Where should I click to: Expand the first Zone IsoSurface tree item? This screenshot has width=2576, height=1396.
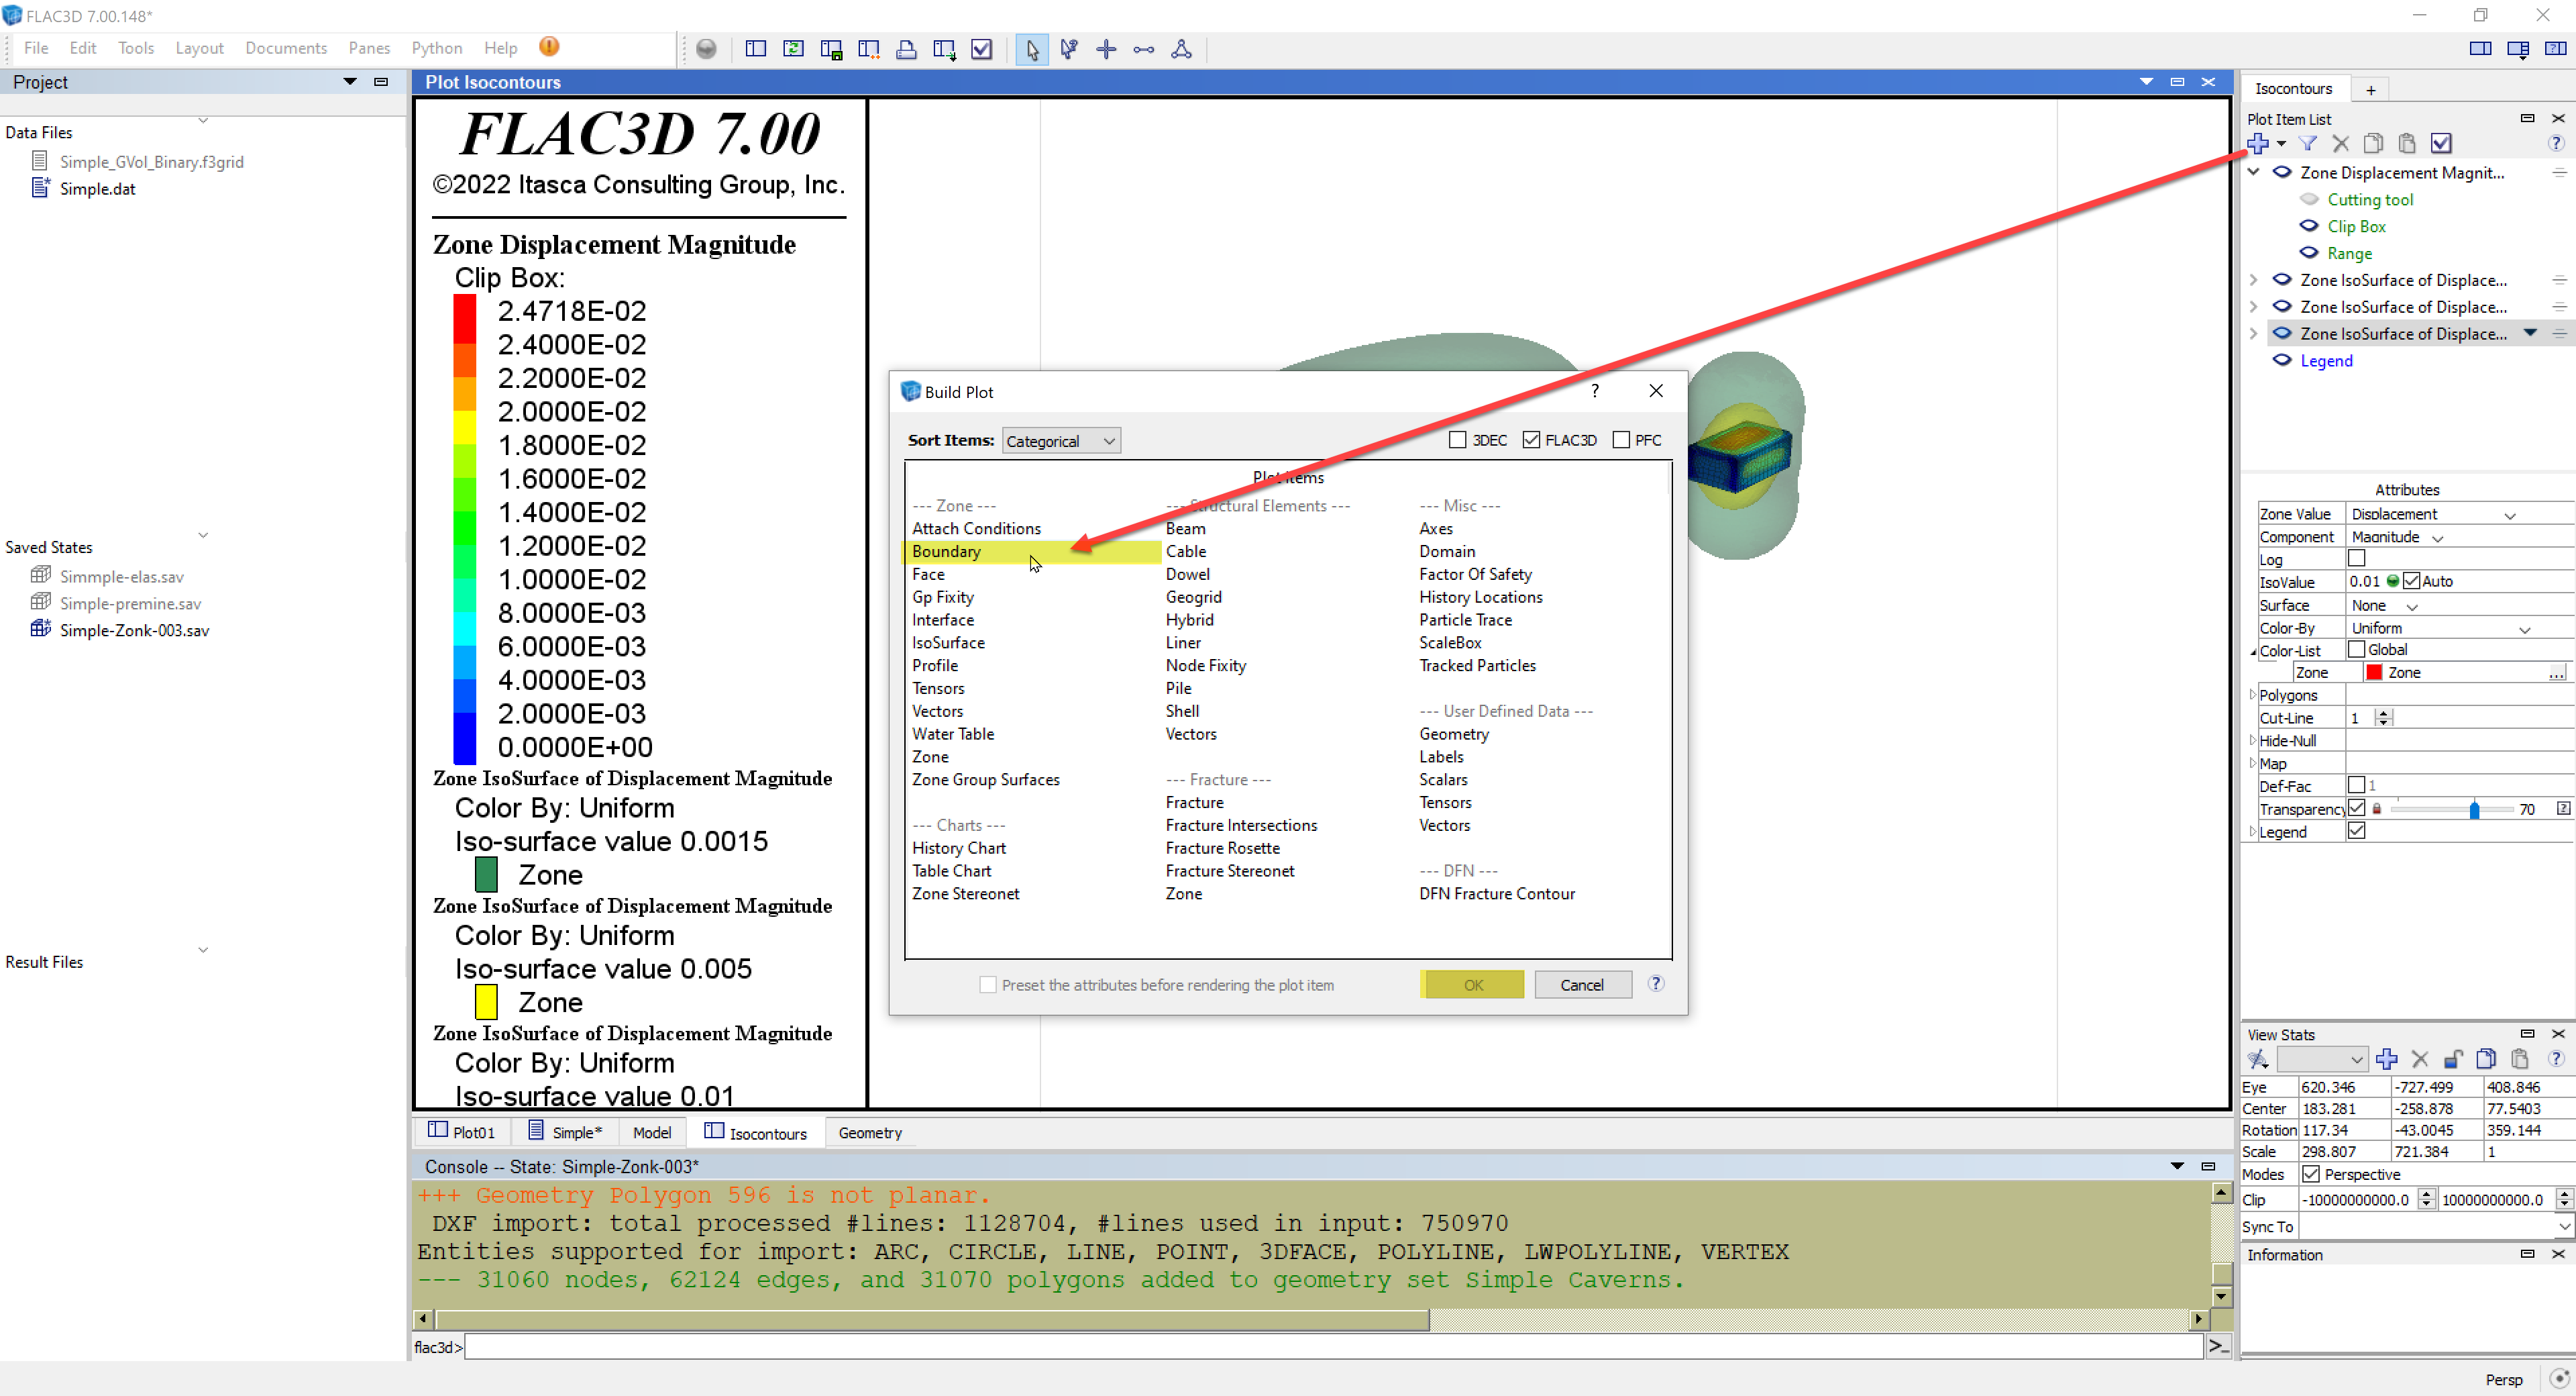[x=2254, y=280]
